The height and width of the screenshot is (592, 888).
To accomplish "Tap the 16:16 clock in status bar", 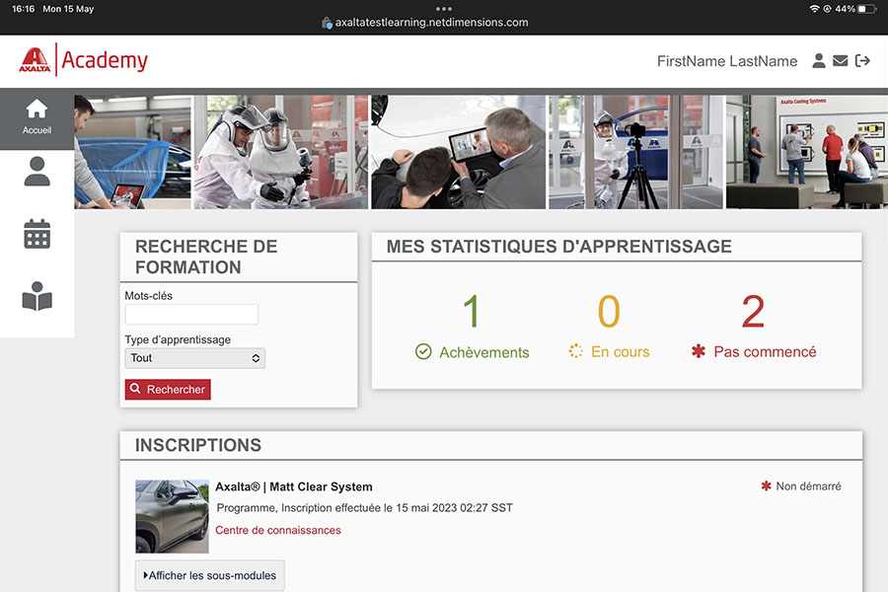I will click(24, 9).
